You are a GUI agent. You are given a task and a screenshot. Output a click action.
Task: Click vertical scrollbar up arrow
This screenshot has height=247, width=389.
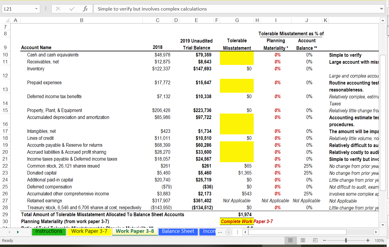[x=383, y=20]
